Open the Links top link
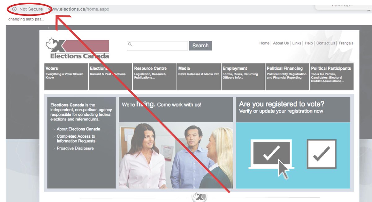Image resolution: width=372 pixels, height=202 pixels. pyautogui.click(x=297, y=43)
